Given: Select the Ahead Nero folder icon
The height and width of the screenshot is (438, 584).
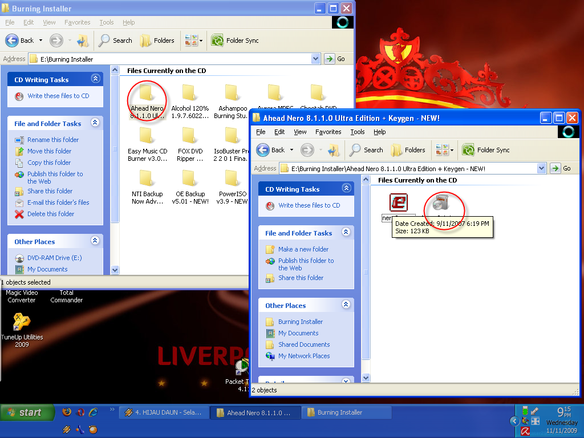Looking at the screenshot, I should 146,92.
